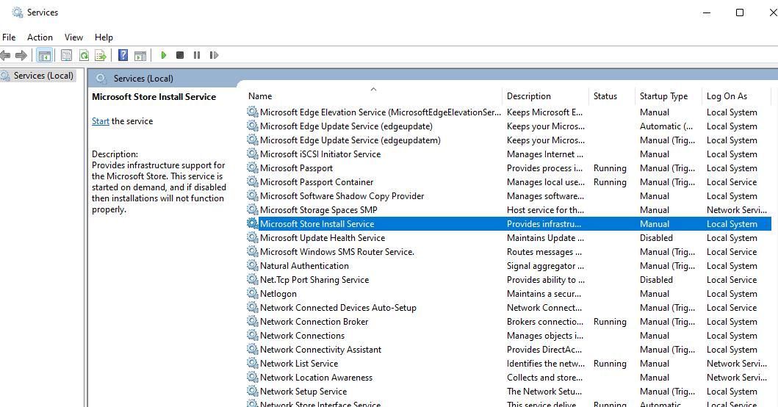
Task: Click 'Brokers connectio...' description cell
Action: pos(545,321)
